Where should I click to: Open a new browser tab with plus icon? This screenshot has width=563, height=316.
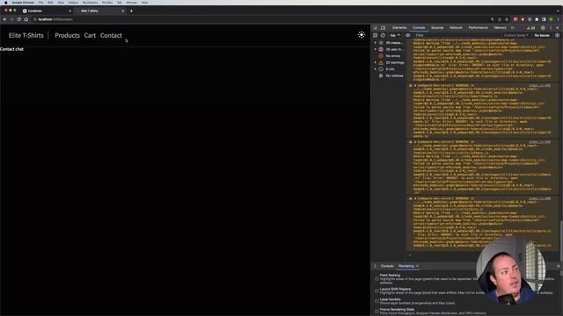coord(131,11)
